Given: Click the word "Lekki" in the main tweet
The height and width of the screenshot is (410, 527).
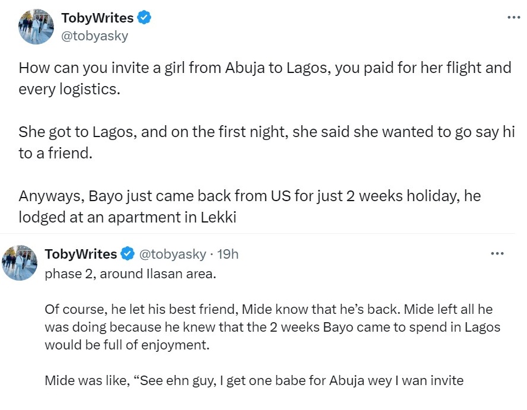Looking at the screenshot, I should 219,217.
